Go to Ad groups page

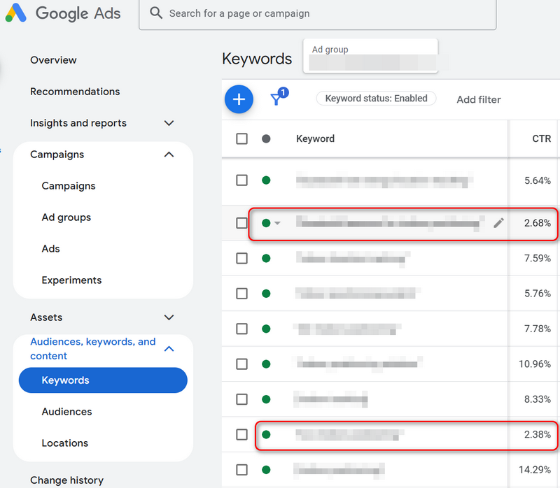66,217
